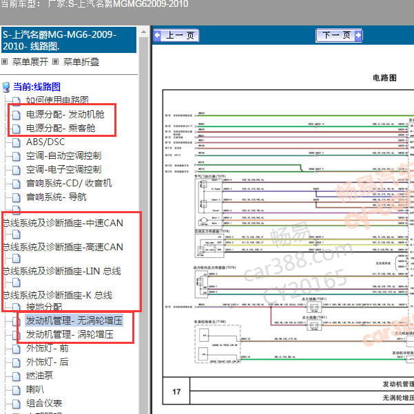Click page icon beside 喇叭
Viewport: 414px width, 414px height.
(x=16, y=390)
